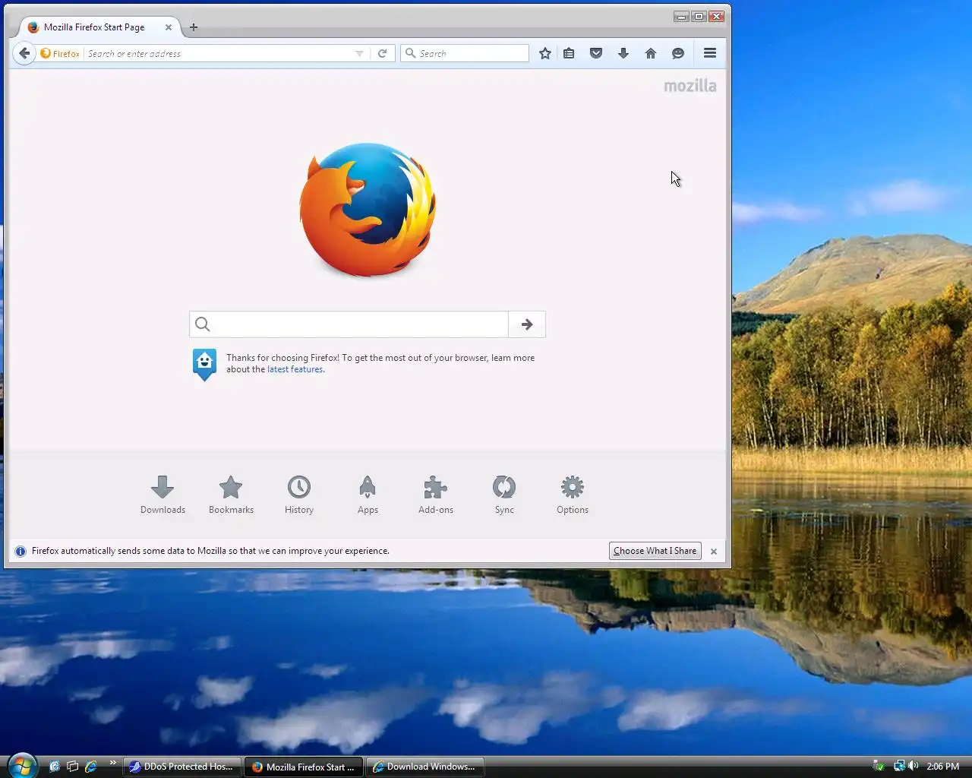Open the downloads arrow in toolbar
972x778 pixels.
pos(623,53)
